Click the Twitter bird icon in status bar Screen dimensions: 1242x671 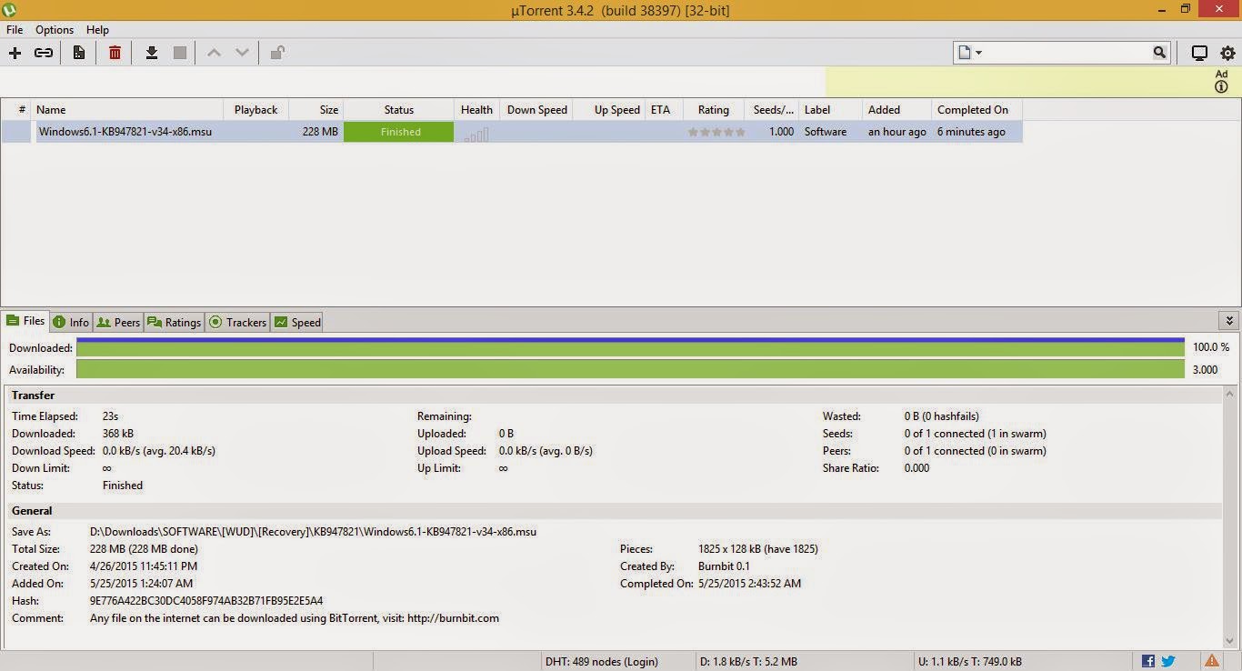coord(1168,661)
